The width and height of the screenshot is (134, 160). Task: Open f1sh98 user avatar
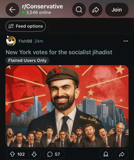[11, 41]
